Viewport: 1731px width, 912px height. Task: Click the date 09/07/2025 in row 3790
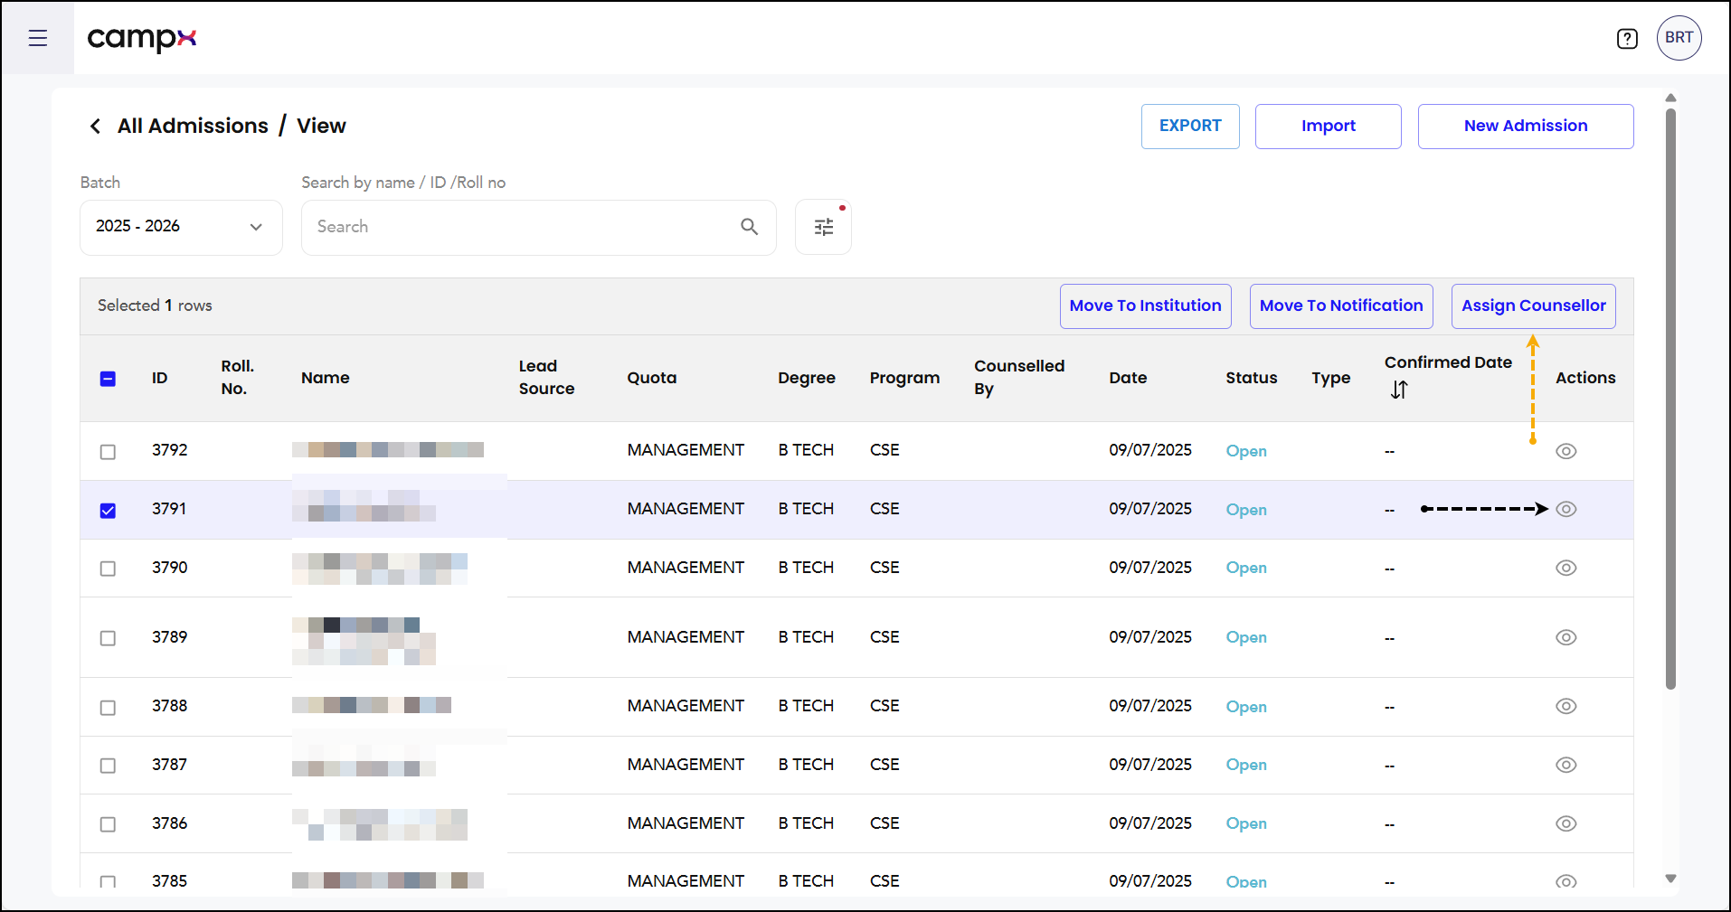pyautogui.click(x=1150, y=568)
